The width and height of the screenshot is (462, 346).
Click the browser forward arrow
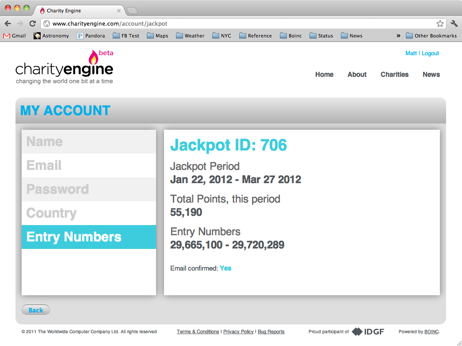[x=20, y=23]
